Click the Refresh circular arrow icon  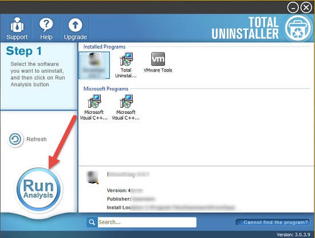click(15, 139)
